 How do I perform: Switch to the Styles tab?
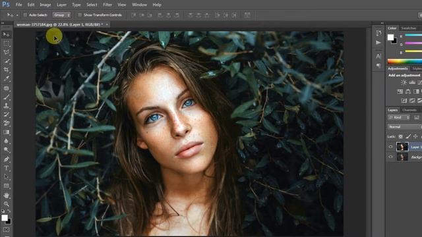tap(417, 68)
